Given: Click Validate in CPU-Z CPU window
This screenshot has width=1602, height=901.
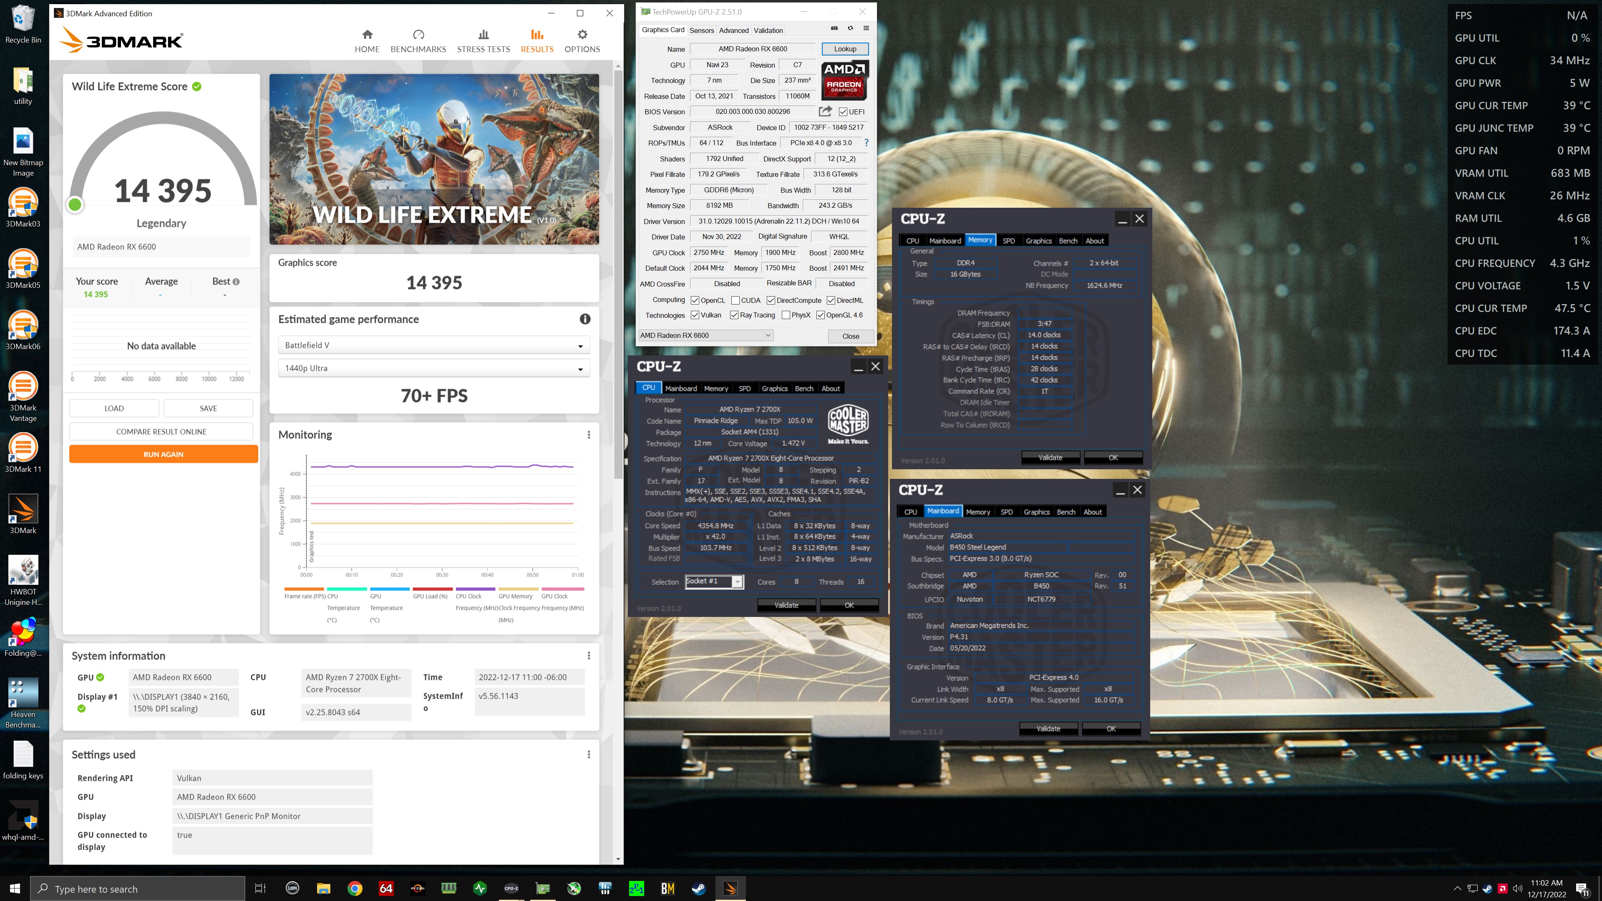Looking at the screenshot, I should [786, 605].
